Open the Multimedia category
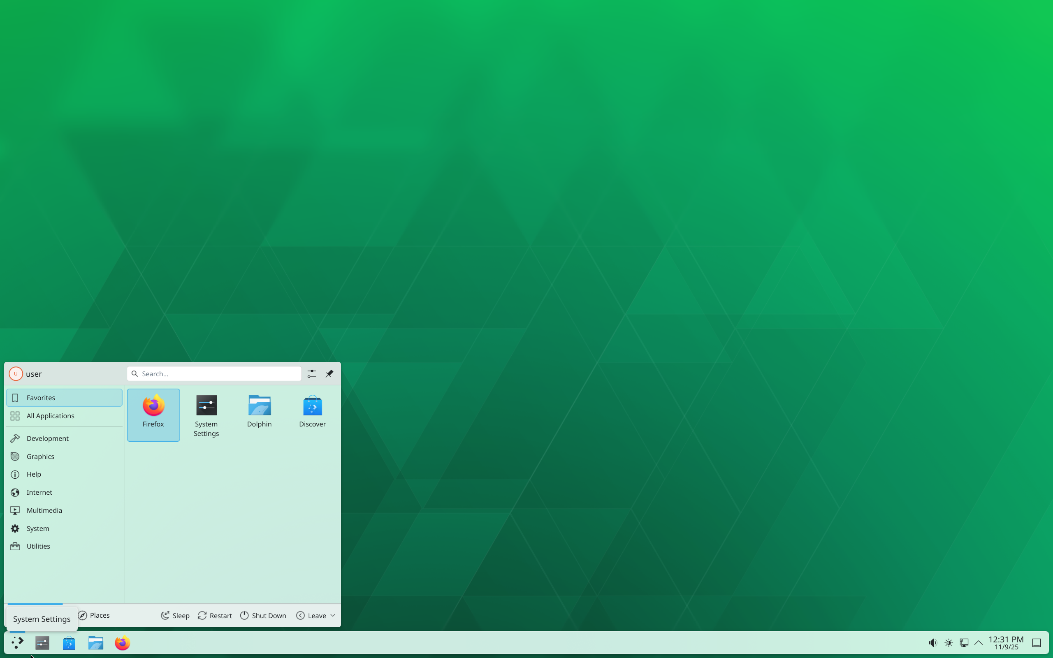The image size is (1053, 658). (65, 510)
